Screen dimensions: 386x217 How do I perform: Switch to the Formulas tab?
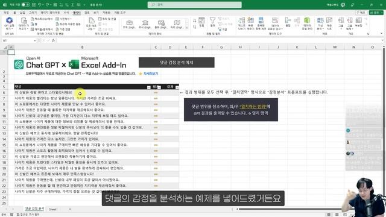pyautogui.click(x=66, y=13)
